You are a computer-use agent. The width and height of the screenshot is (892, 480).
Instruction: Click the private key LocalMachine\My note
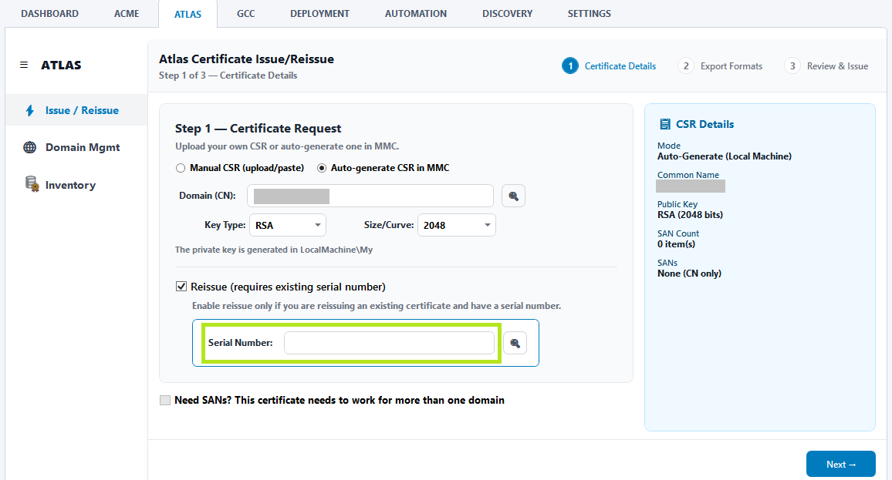274,250
